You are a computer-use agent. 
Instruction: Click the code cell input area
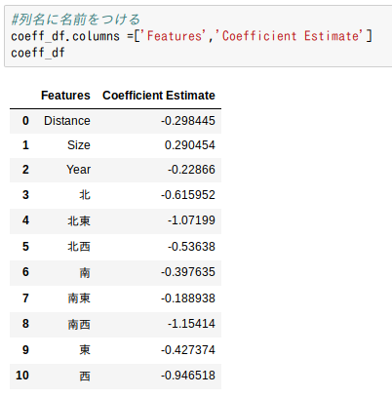(198, 36)
